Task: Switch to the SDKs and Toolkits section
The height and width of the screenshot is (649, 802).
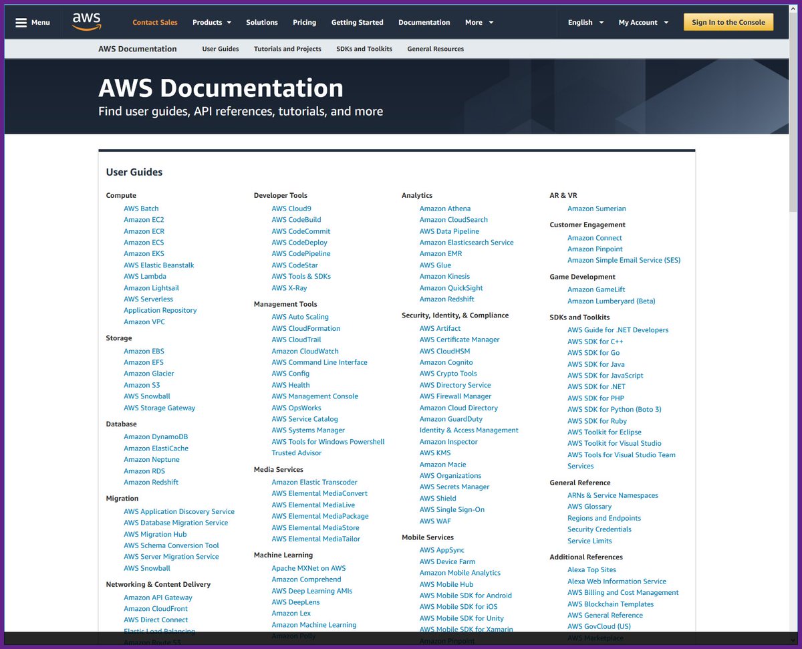Action: 364,48
